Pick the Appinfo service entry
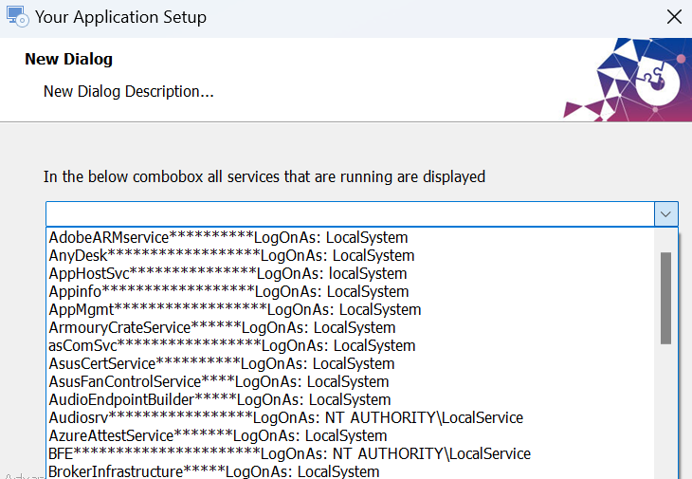The height and width of the screenshot is (479, 692). point(228,291)
